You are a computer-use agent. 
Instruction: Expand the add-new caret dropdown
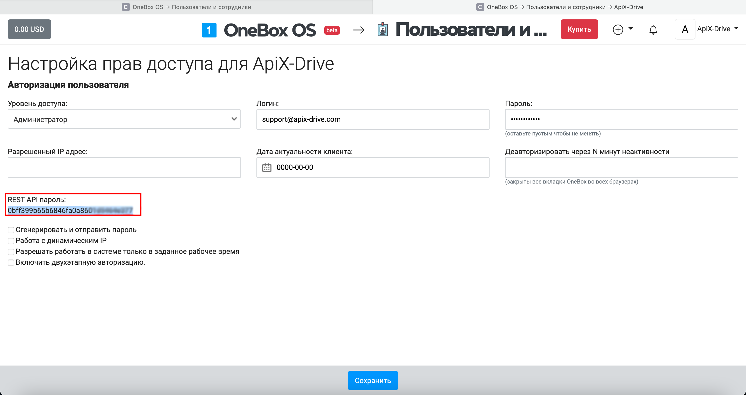tap(631, 28)
